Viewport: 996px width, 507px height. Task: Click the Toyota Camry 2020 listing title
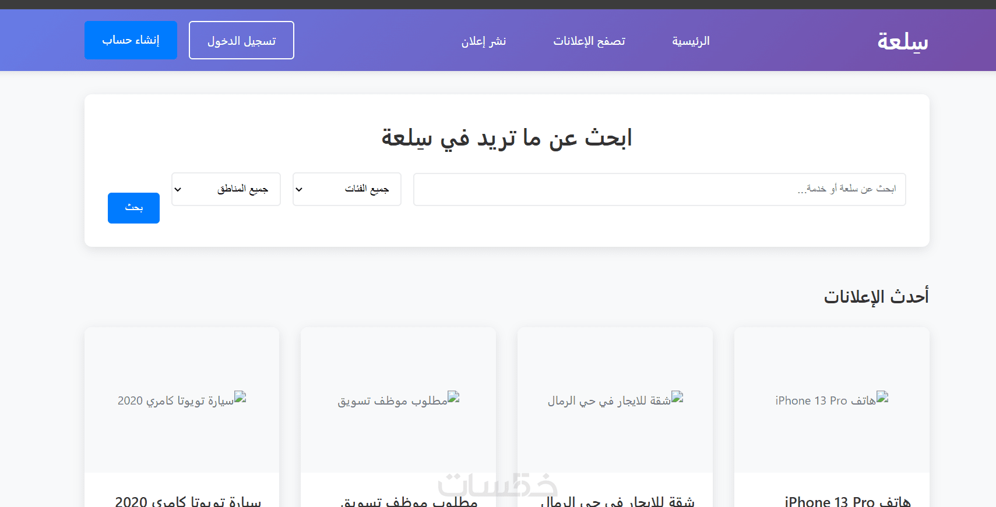point(188,501)
